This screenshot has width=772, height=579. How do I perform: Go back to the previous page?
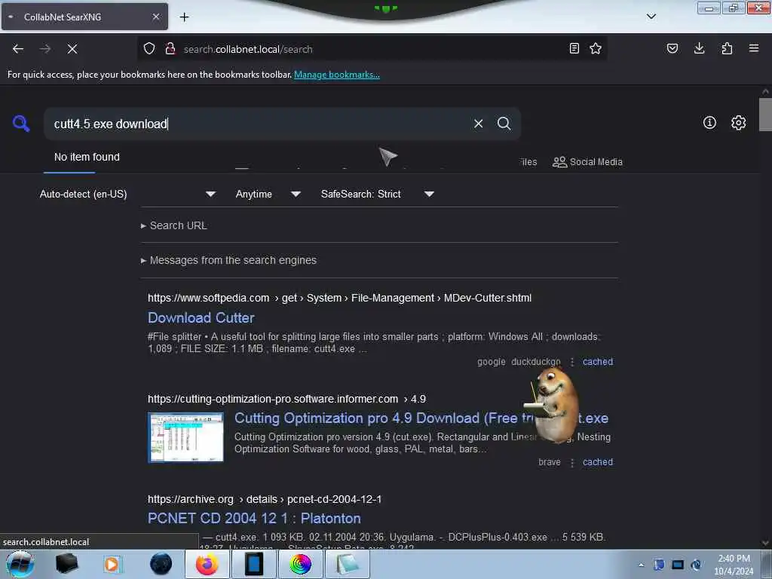pyautogui.click(x=18, y=49)
